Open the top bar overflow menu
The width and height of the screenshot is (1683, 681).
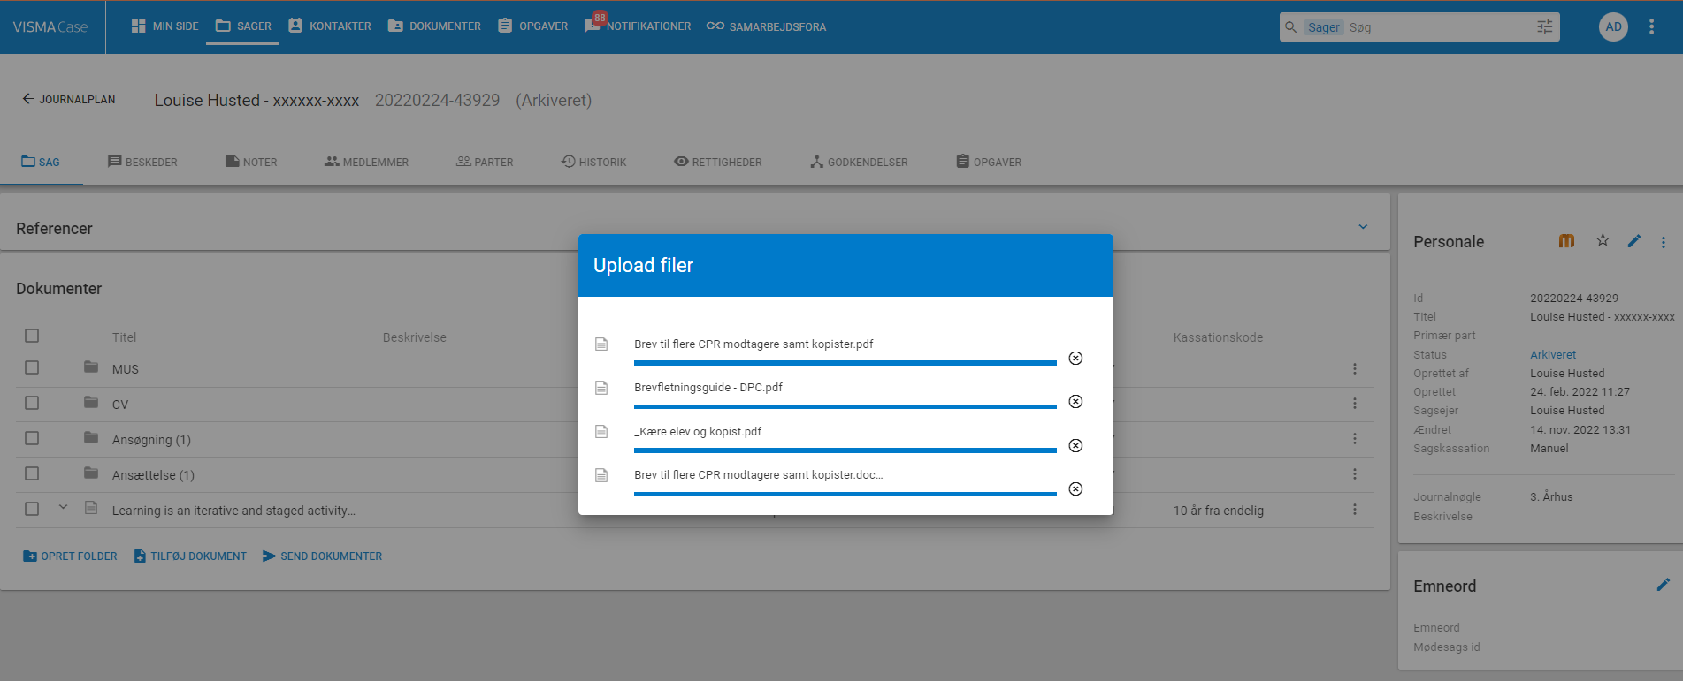(x=1651, y=26)
